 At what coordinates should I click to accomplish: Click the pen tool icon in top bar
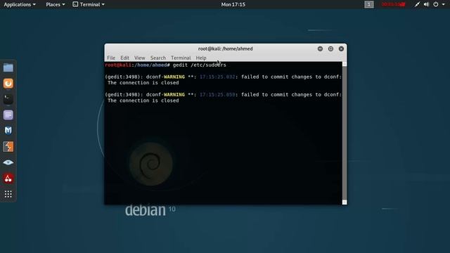[x=417, y=4]
